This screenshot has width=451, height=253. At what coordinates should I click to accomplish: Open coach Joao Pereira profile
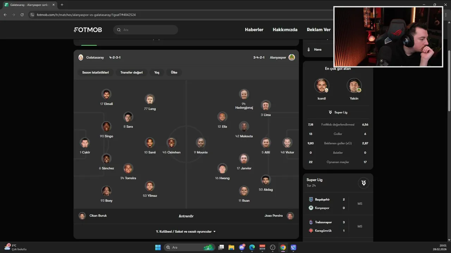click(279, 216)
